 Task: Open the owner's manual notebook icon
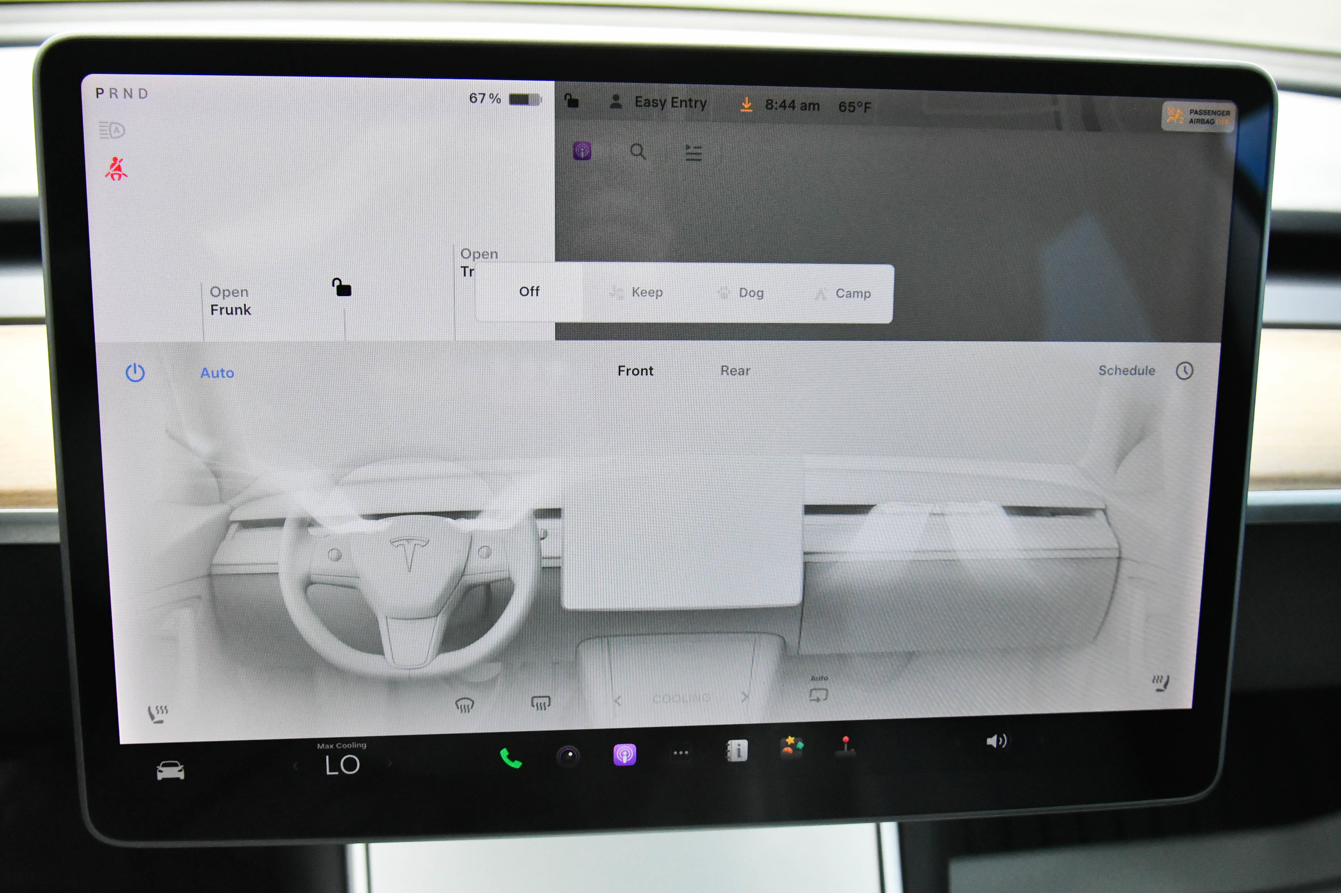tap(736, 751)
